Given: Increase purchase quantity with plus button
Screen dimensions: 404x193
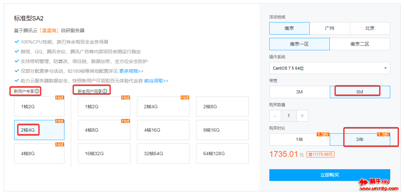Looking at the screenshot, I should [302, 116].
